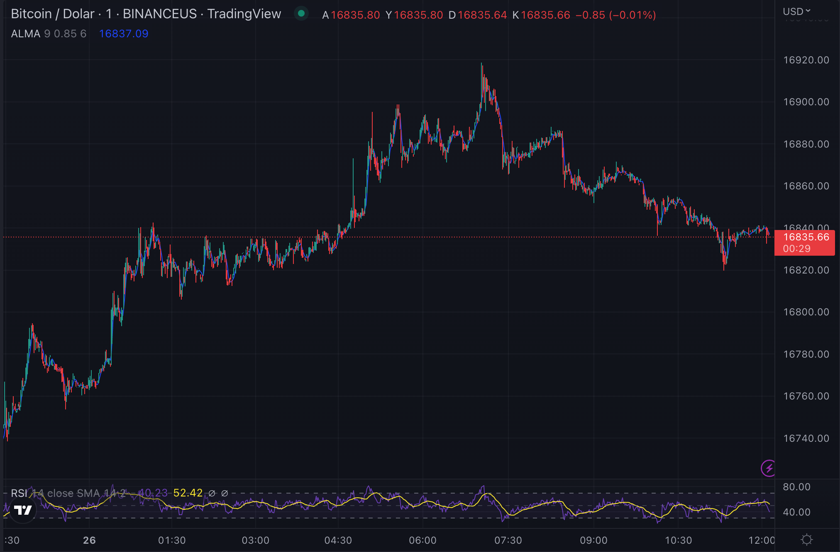
Task: Click the 16900.00 price axis label
Action: click(x=806, y=102)
